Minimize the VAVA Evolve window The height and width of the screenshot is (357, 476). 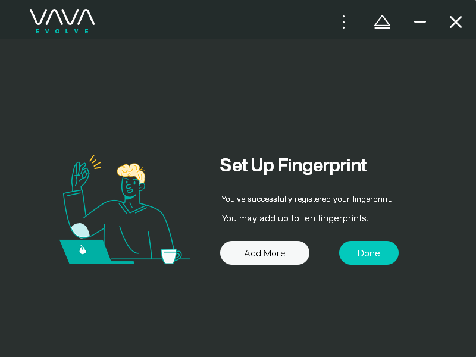tap(420, 21)
